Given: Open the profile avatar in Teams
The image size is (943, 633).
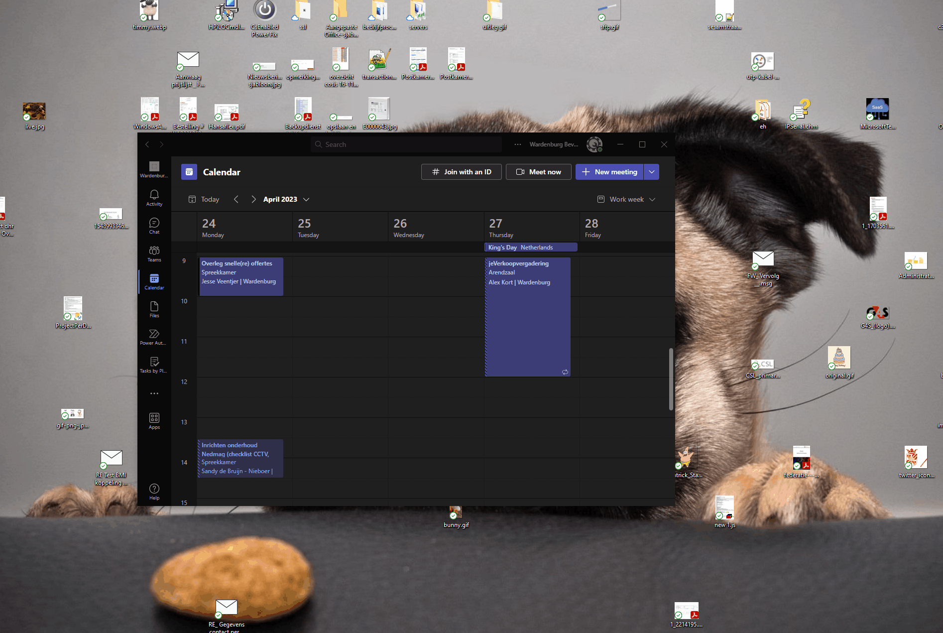Looking at the screenshot, I should (x=594, y=144).
